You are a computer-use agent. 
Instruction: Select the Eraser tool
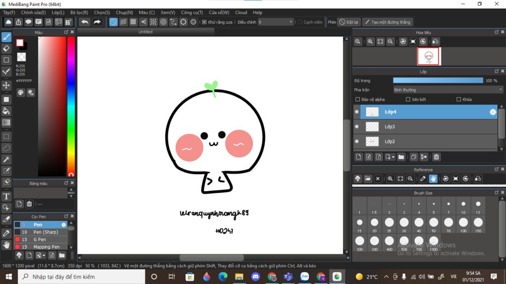click(6, 49)
